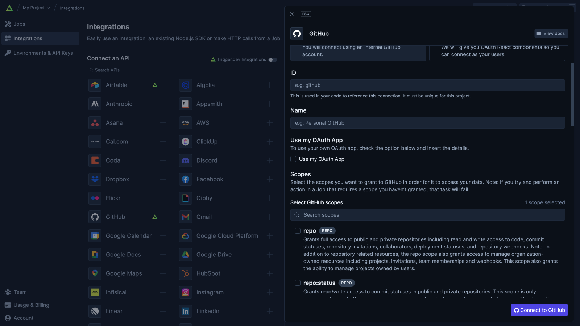Click into the Name input field
The height and width of the screenshot is (326, 580).
[x=428, y=123]
